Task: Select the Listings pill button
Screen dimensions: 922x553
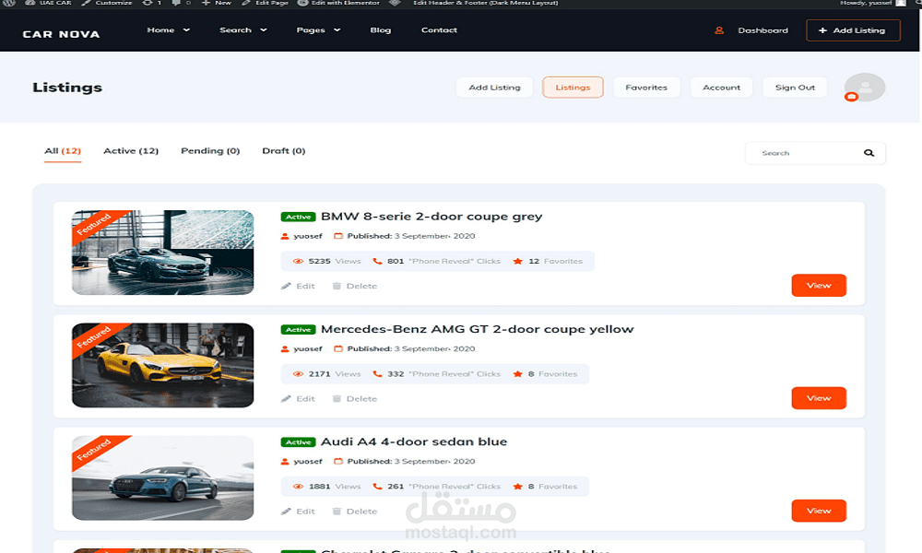Action: coord(573,87)
